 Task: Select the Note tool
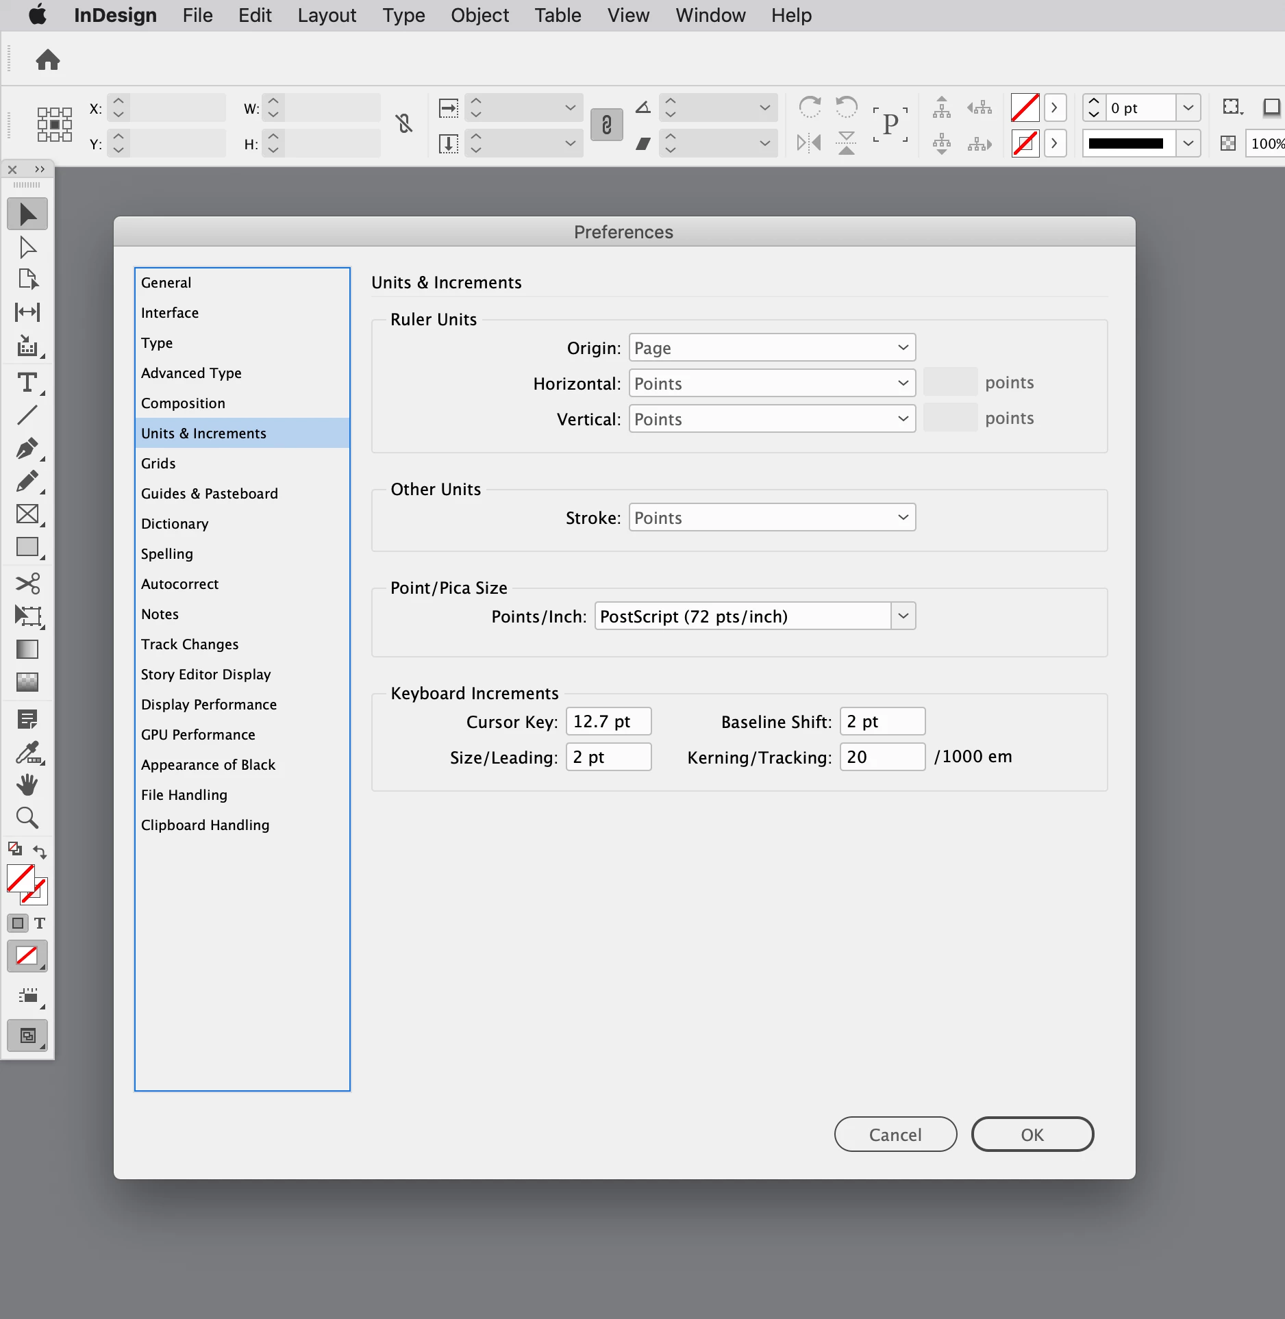point(27,719)
